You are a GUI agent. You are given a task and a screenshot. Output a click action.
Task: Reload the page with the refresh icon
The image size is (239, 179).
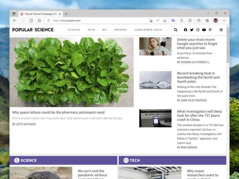pyautogui.click(x=31, y=21)
